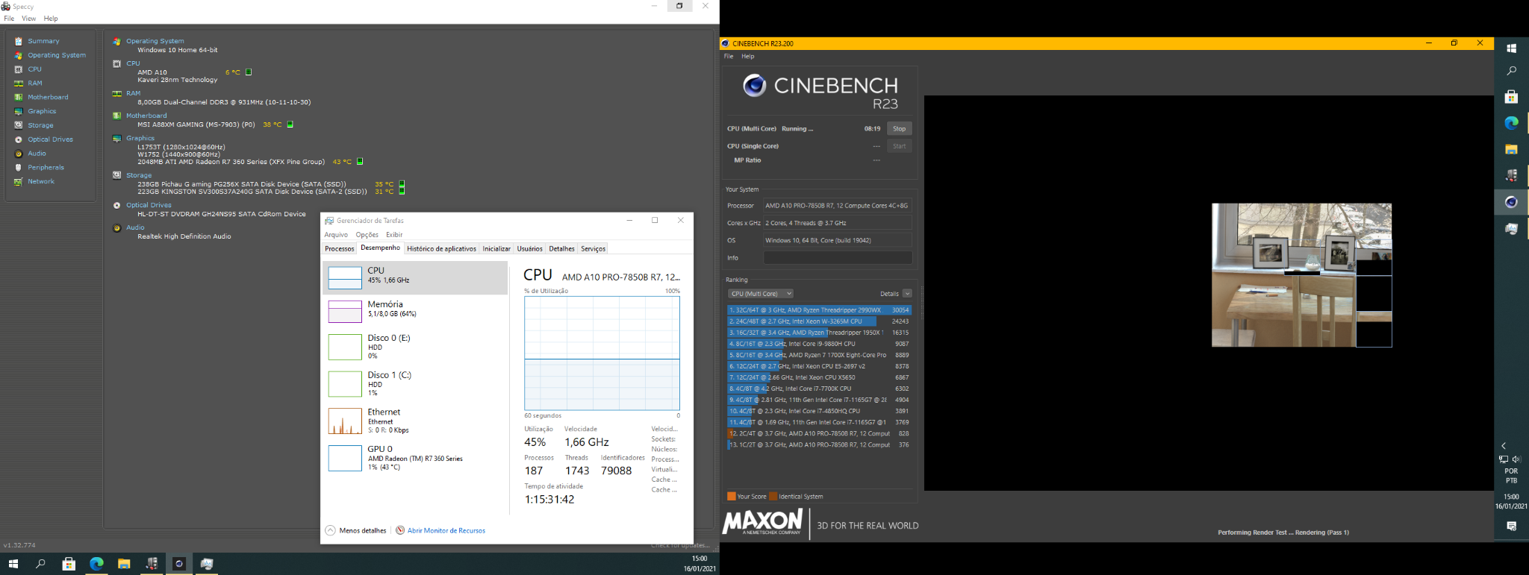Screen dimensions: 1529x575
Task: Click the Storage heading icon in Speccy summary
Action: [116, 175]
